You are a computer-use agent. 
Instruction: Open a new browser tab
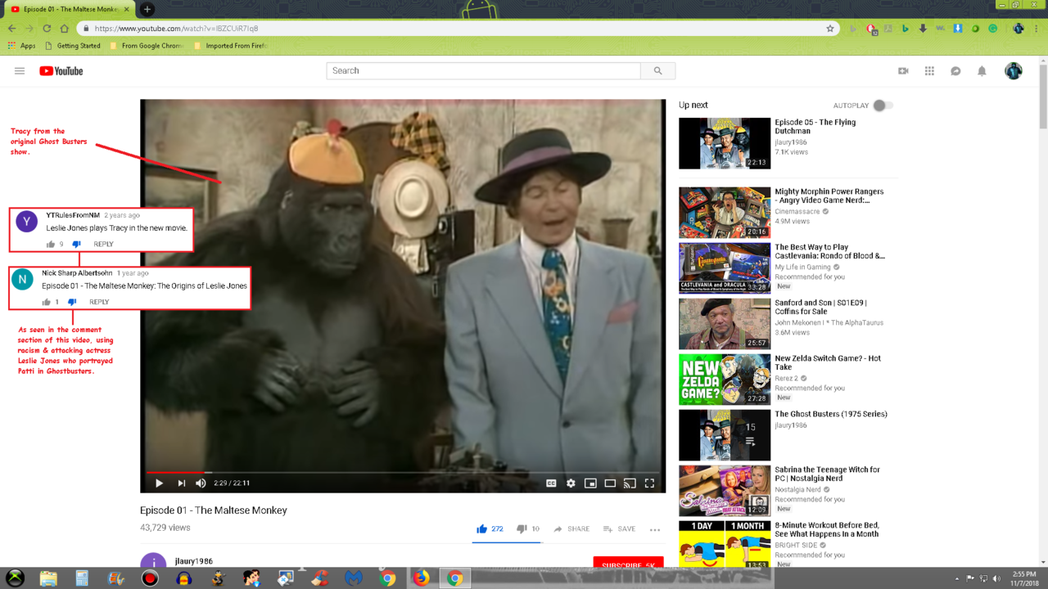[147, 9]
